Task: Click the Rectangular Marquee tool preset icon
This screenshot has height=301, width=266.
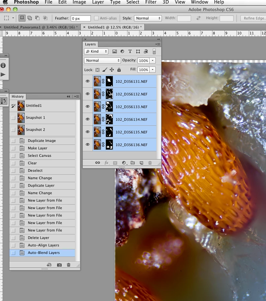Action: pos(6,18)
